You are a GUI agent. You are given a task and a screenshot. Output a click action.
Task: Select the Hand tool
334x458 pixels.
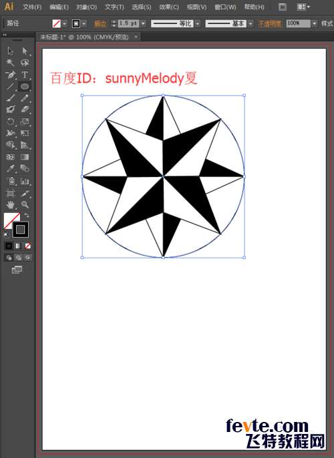pyautogui.click(x=11, y=204)
